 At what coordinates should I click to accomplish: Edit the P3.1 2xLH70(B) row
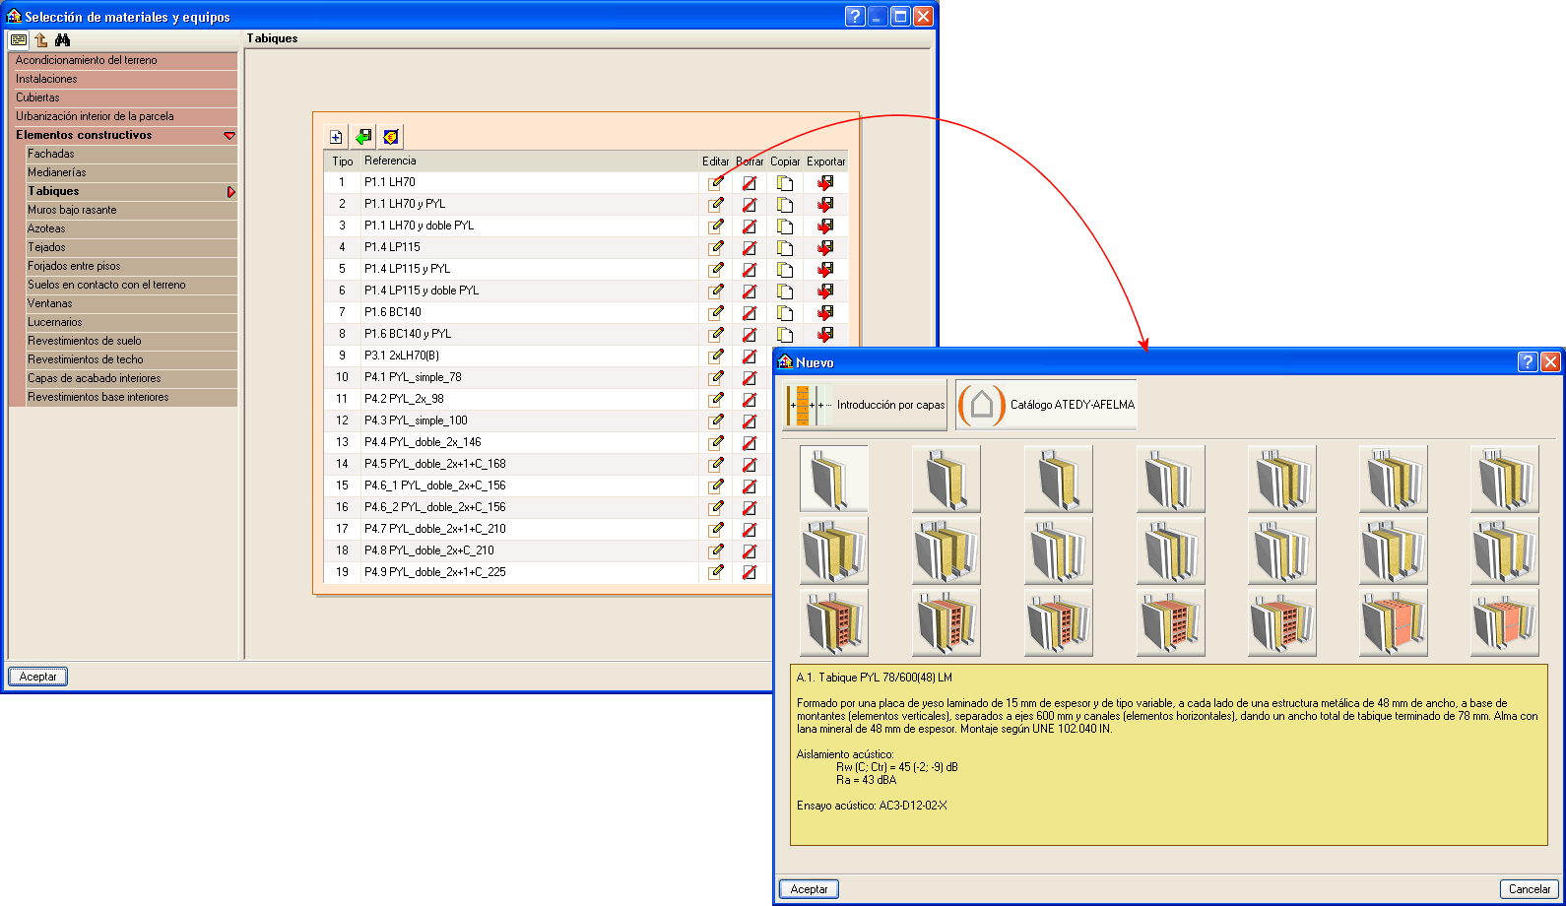[716, 356]
